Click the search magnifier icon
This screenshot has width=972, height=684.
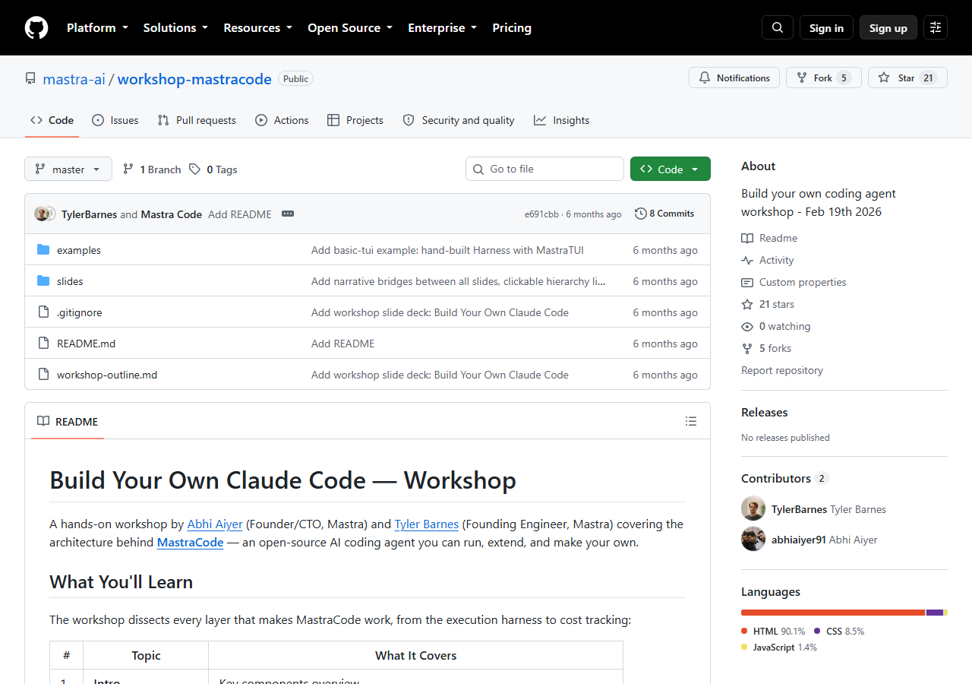click(x=778, y=28)
